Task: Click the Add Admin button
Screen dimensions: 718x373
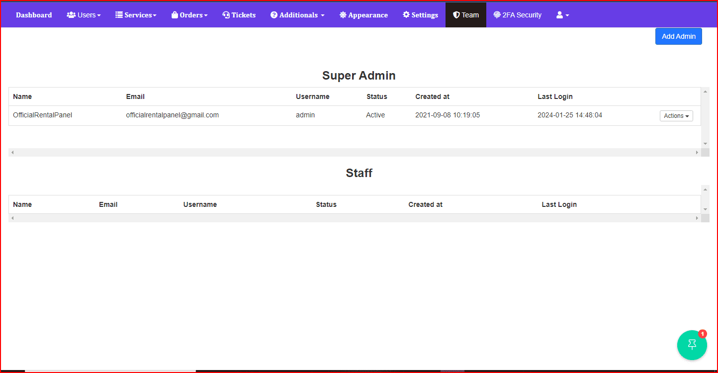Action: coord(678,36)
